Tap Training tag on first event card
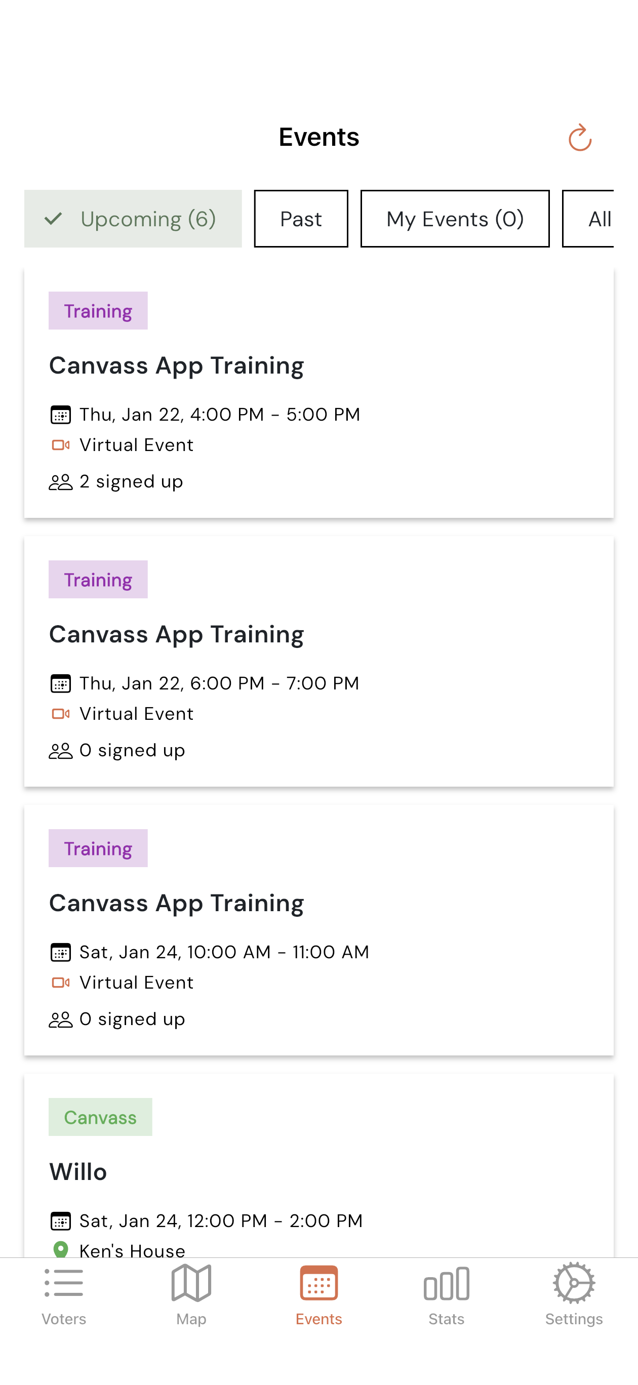 (98, 311)
